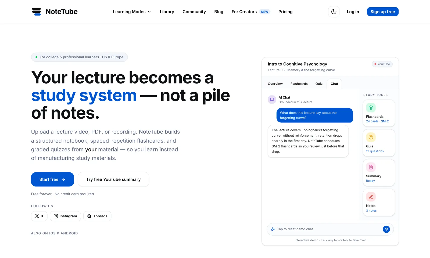Click the YouTube source badge
430x258 pixels.
[x=382, y=64]
